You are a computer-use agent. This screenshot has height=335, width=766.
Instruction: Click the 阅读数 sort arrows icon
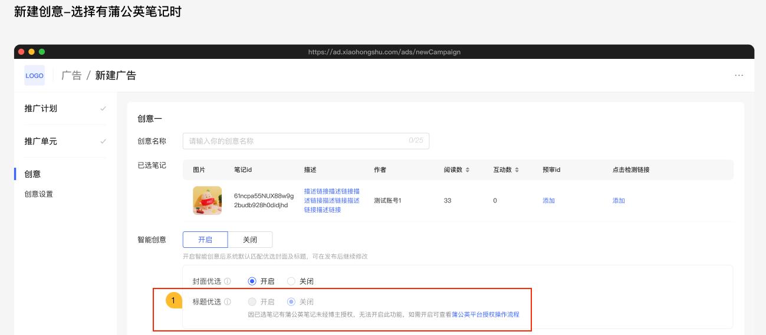468,170
